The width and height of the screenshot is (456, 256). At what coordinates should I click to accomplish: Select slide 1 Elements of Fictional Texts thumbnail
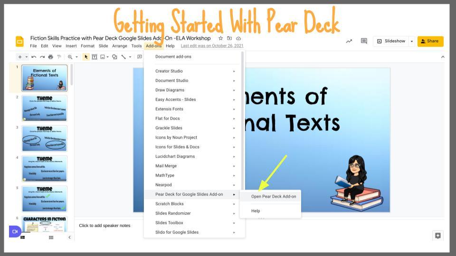click(45, 78)
